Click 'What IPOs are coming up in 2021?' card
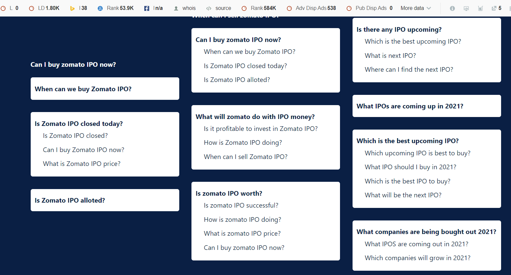Viewport: 511px width, 275px height. coord(427,106)
